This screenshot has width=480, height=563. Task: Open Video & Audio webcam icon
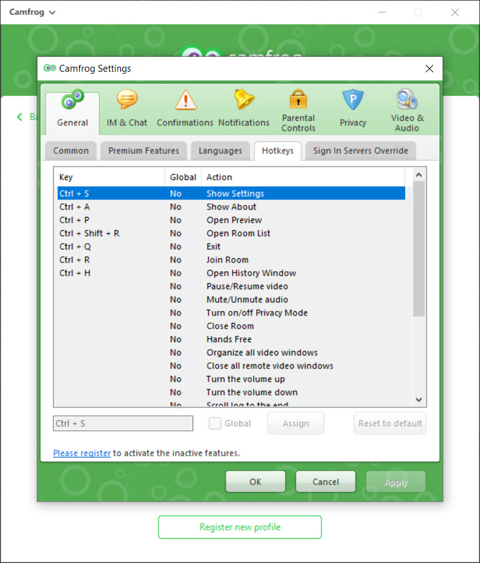coord(407,99)
